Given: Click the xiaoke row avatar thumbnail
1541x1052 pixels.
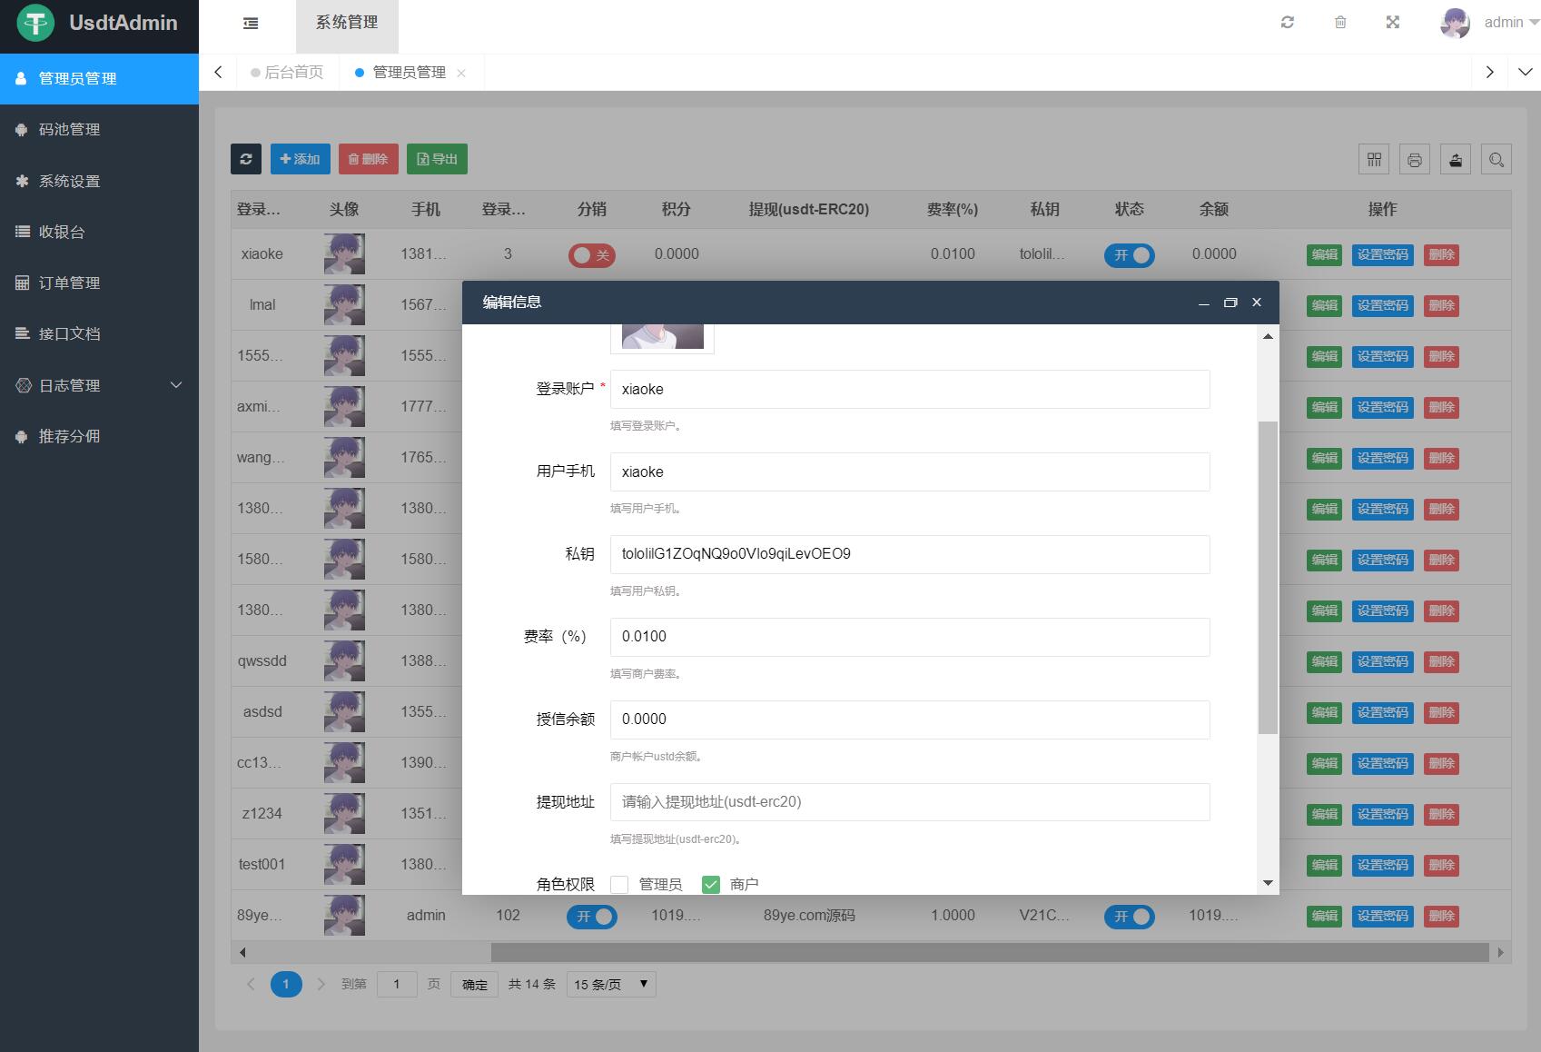Looking at the screenshot, I should (x=344, y=254).
